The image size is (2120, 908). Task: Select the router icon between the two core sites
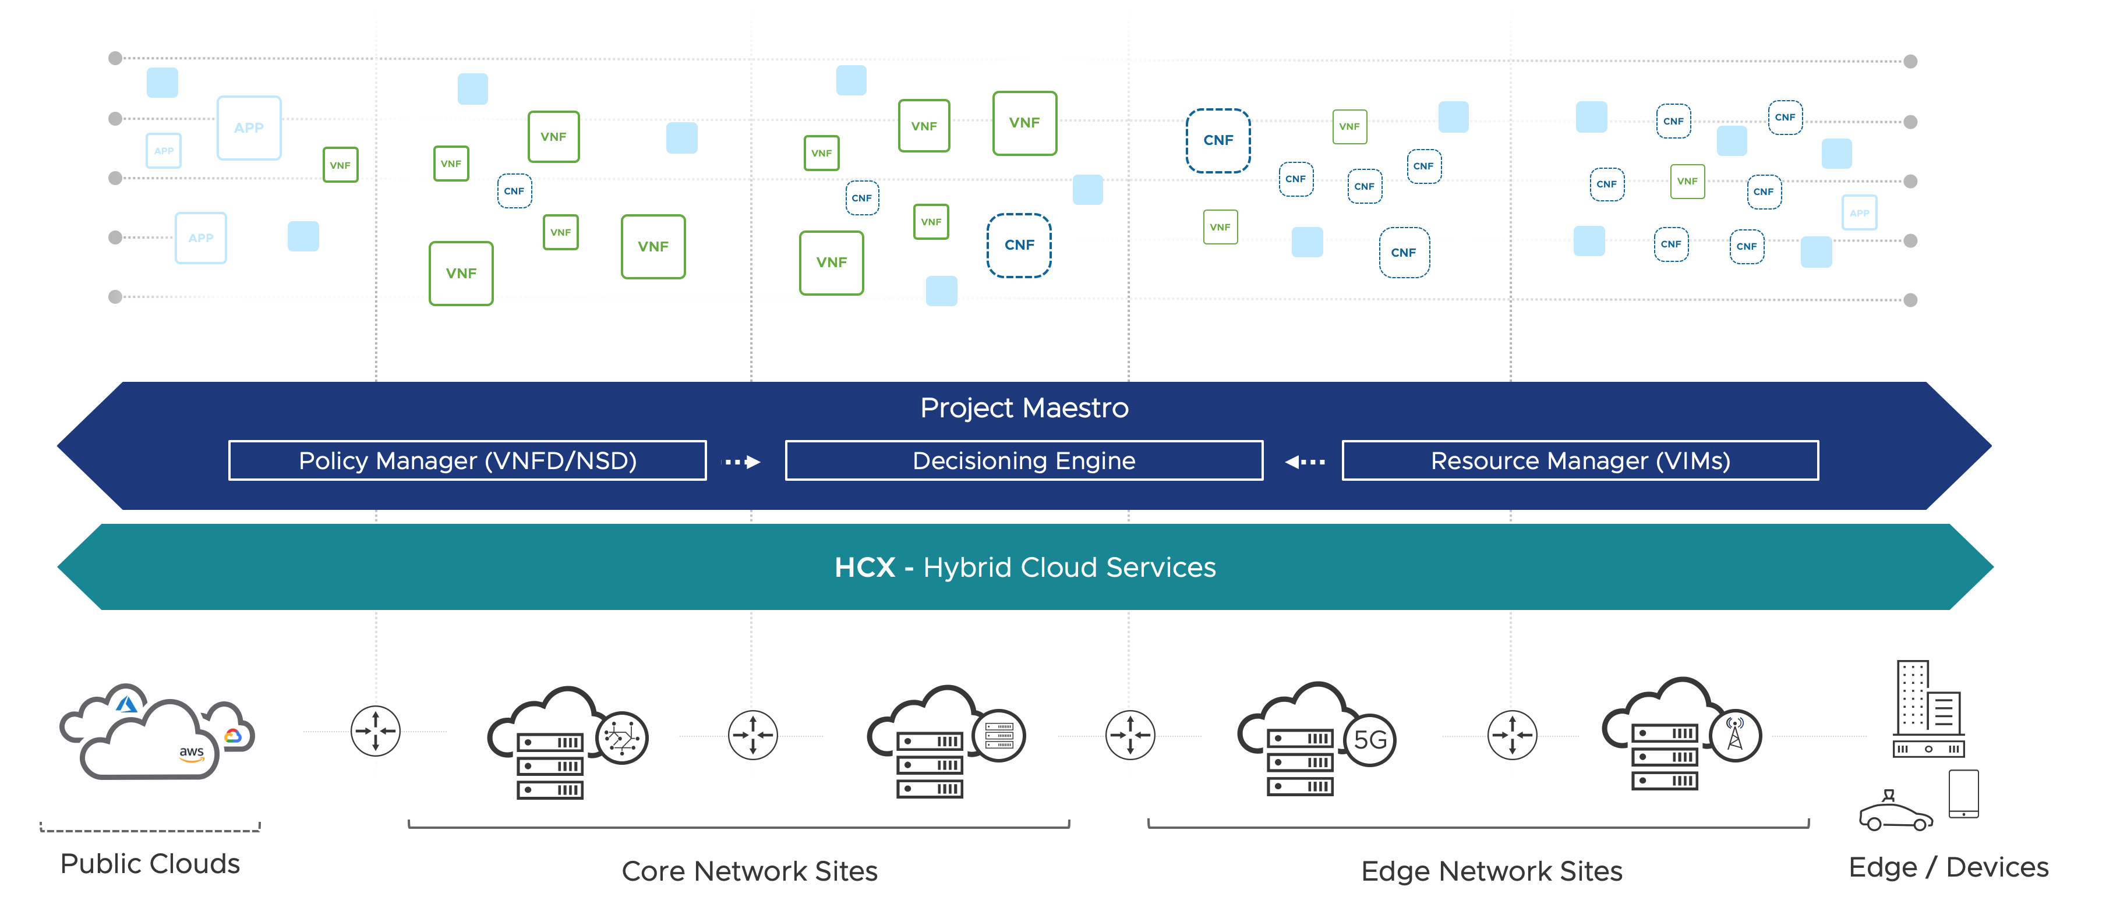pos(752,735)
